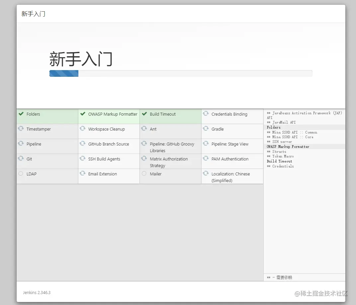Image resolution: width=356 pixels, height=305 pixels.
Task: Select the Gradle plugin label
Action: (x=218, y=129)
